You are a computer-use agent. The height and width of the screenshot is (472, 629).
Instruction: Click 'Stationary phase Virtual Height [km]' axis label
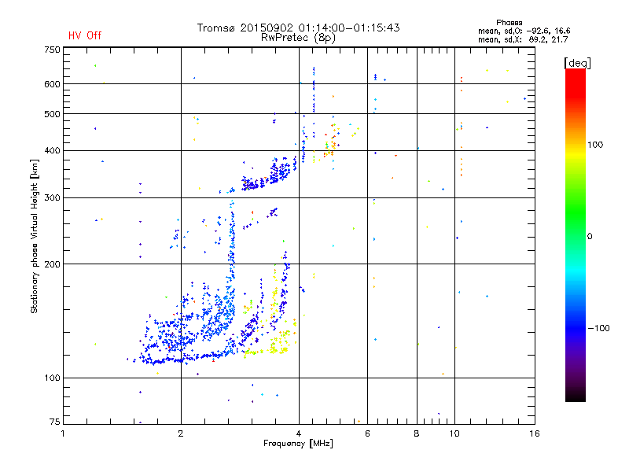coord(34,236)
